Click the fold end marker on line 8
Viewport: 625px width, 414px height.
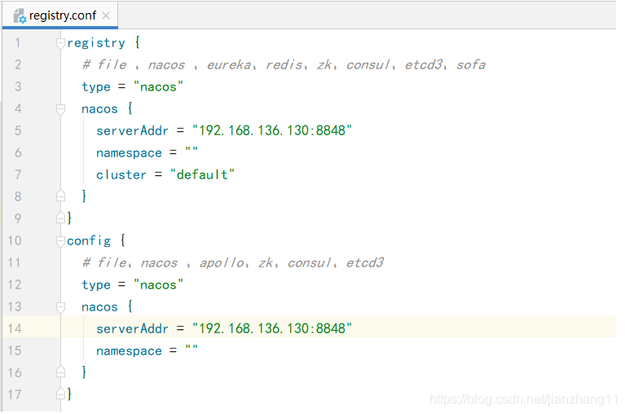tap(60, 196)
